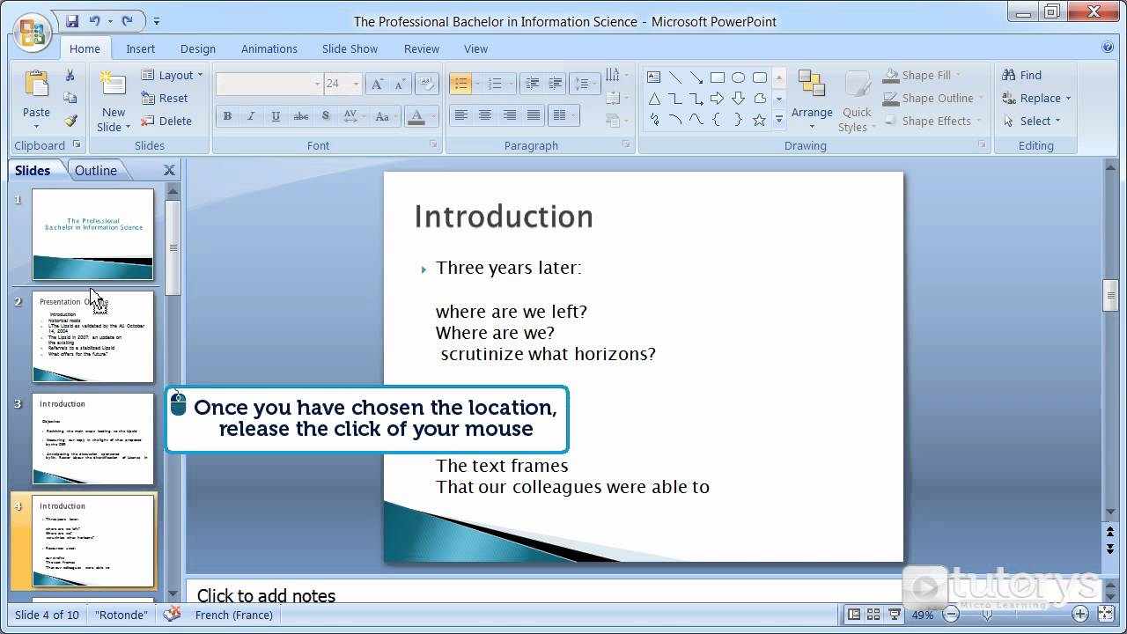Screen dimensions: 1127x634
Task: Toggle Bold formatting
Action: (227, 116)
